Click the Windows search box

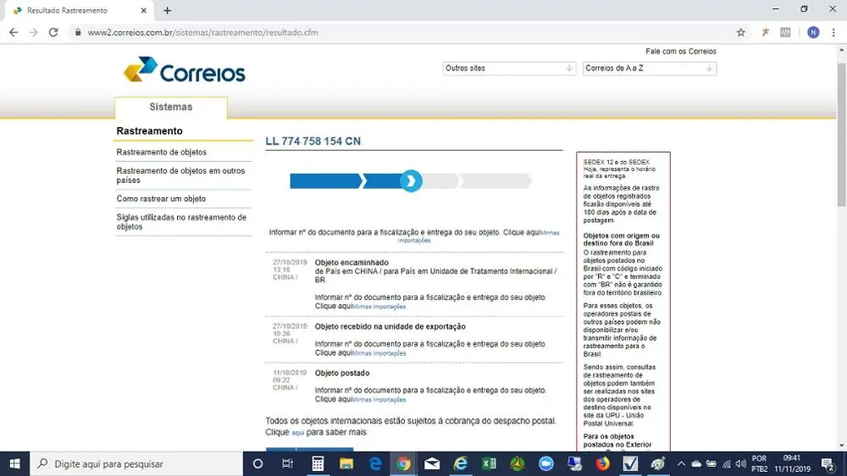click(136, 463)
